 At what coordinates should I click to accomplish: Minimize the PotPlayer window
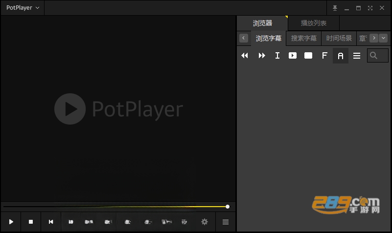[x=346, y=8]
